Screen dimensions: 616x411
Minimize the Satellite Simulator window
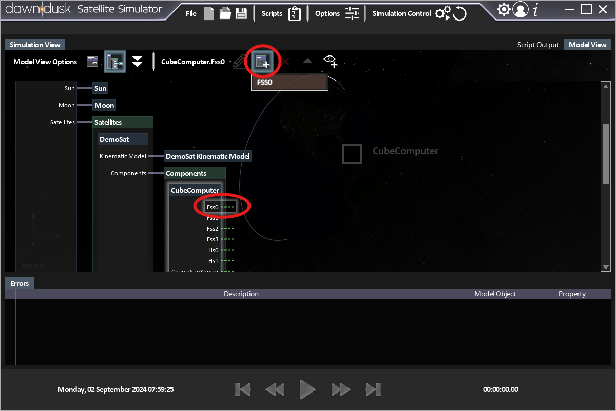(x=569, y=9)
